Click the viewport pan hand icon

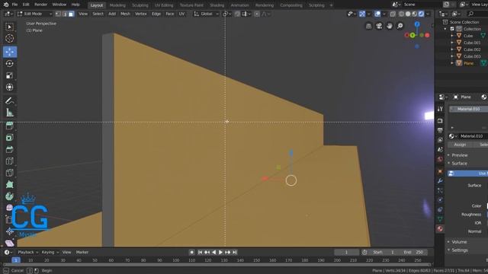pyautogui.click(x=390, y=26)
